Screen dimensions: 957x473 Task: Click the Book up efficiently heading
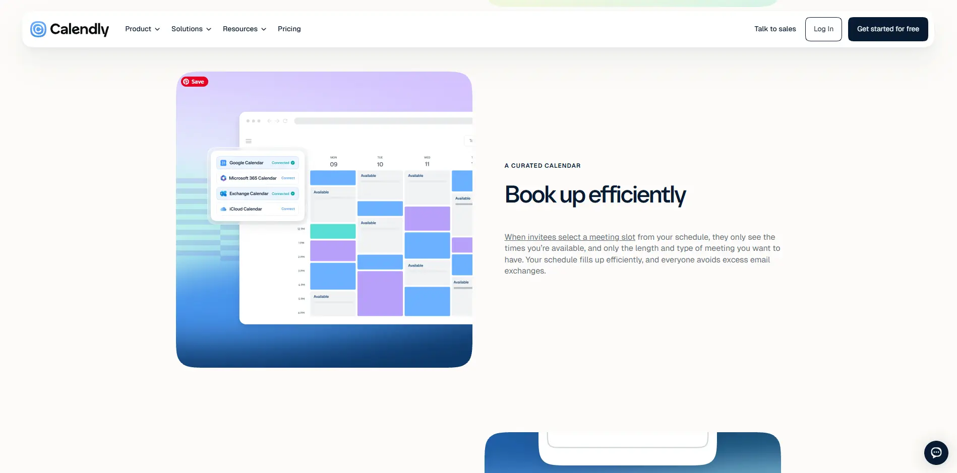pyautogui.click(x=595, y=195)
